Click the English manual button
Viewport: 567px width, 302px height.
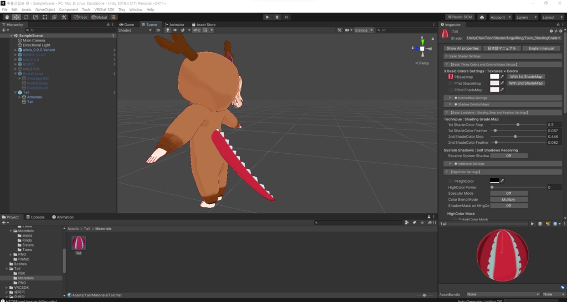click(x=541, y=49)
